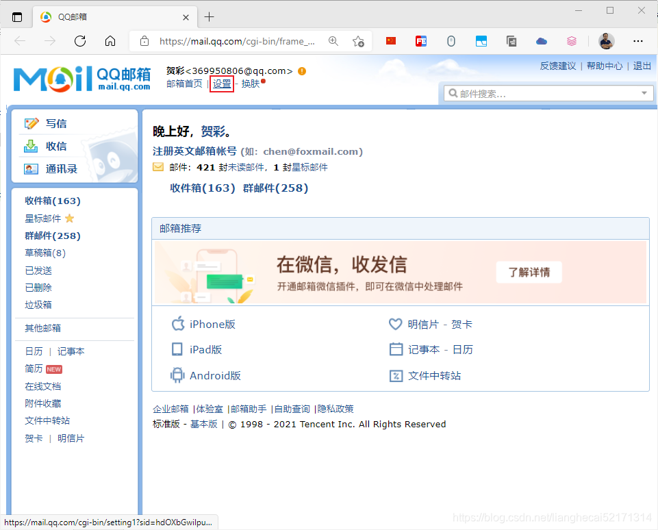Open the zoom magnifier in address bar
Screen dimensions: 658x530
click(x=333, y=41)
